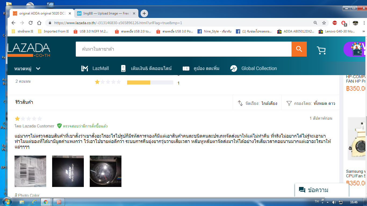The height and width of the screenshot is (206, 367).
Task: Open the กรองโดย: ทั้งหมด ดาว filter dropdown
Action: point(311,103)
